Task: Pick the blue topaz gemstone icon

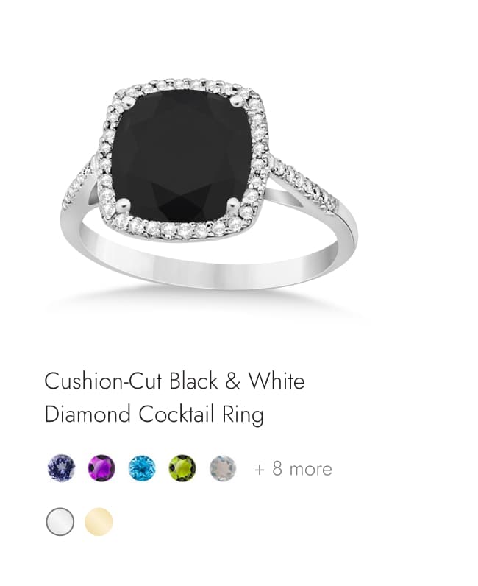Action: pyautogui.click(x=142, y=468)
